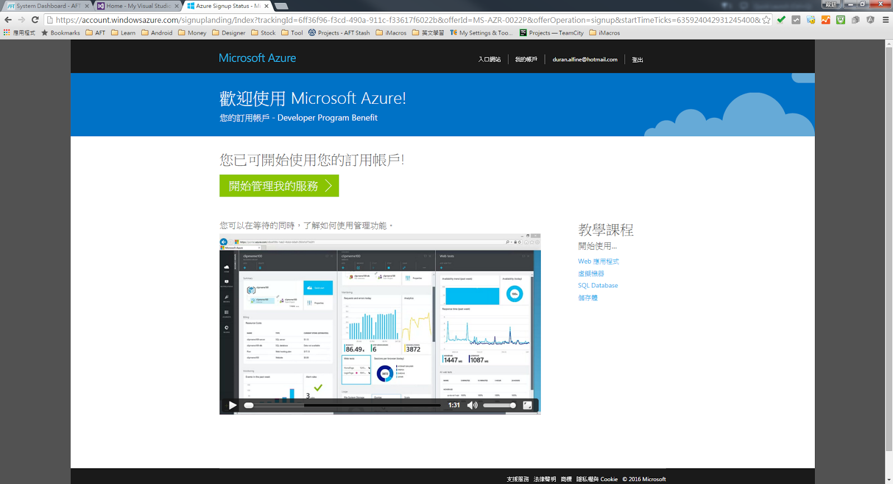Open the green shield extension icon
This screenshot has width=893, height=484.
[841, 20]
